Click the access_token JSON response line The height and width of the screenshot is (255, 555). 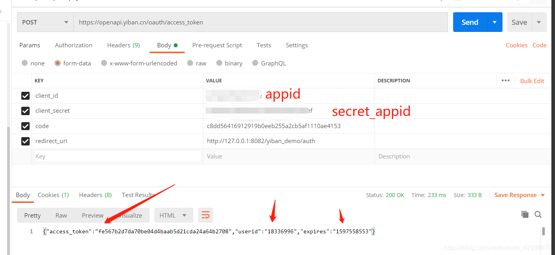click(x=209, y=231)
